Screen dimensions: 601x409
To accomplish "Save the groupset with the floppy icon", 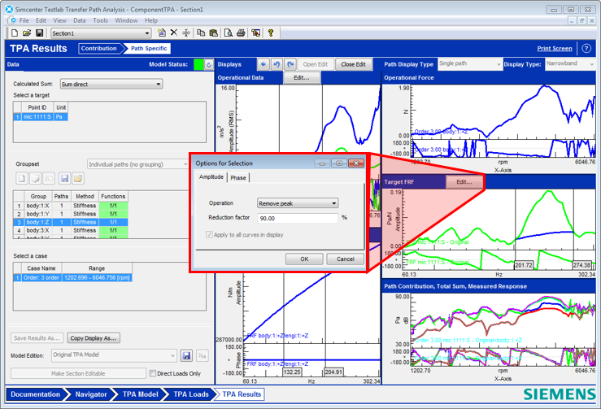I will point(64,178).
